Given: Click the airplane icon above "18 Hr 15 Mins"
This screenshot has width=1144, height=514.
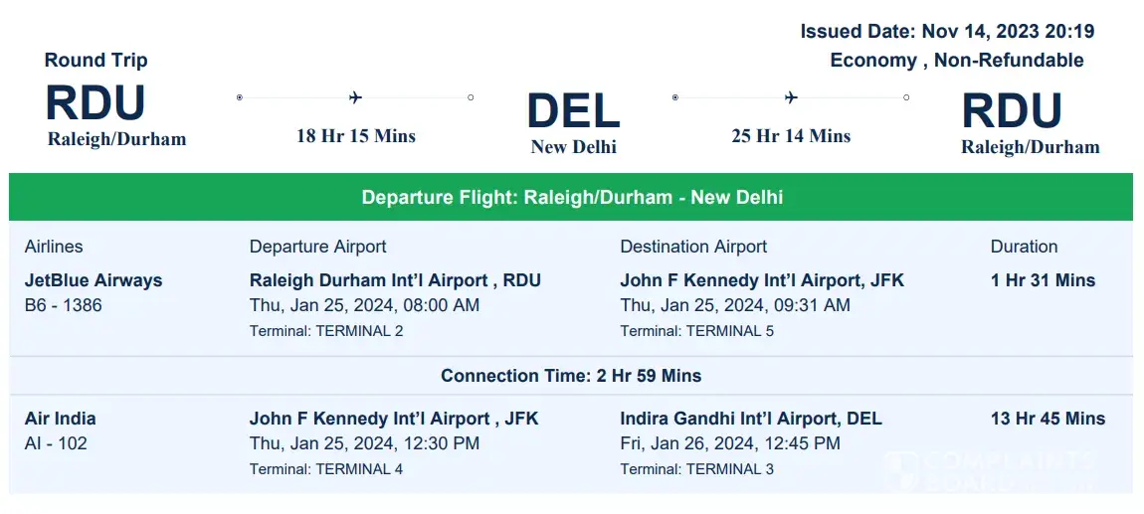Looking at the screenshot, I should pos(355,97).
